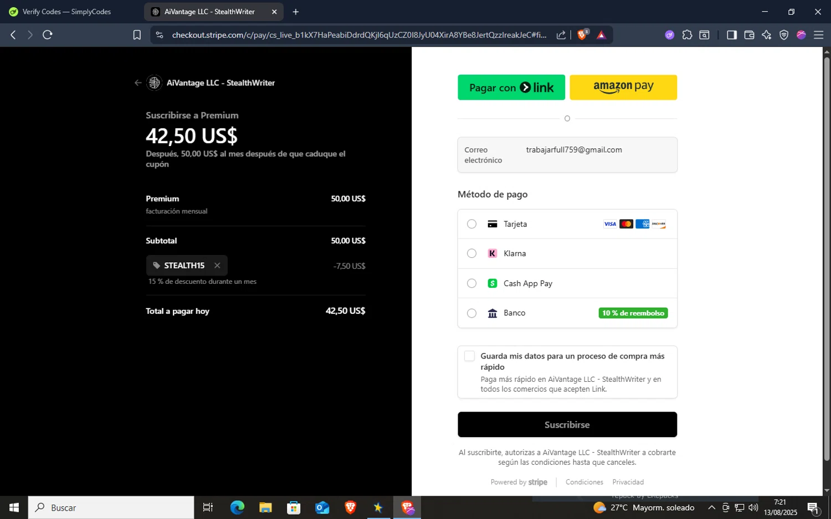The height and width of the screenshot is (519, 831).
Task: Click the Premium plan line item
Action: [255, 204]
